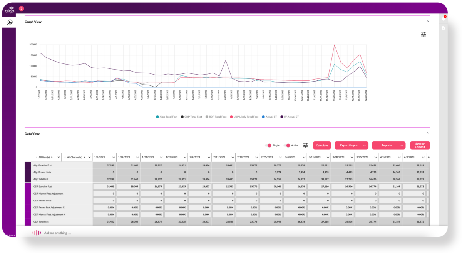The image size is (462, 253).
Task: Collapse the Graph View section
Action: tap(427, 22)
